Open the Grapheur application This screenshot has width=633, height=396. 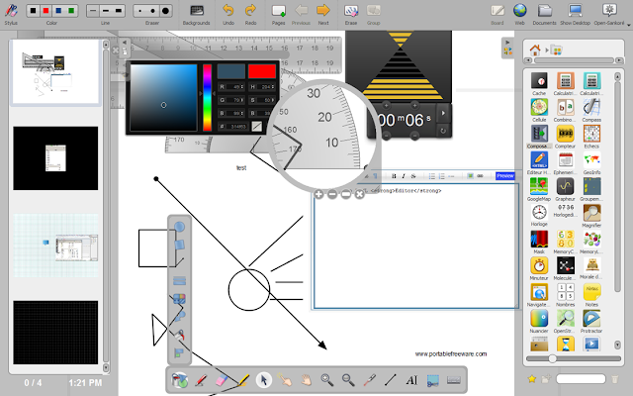pyautogui.click(x=565, y=189)
